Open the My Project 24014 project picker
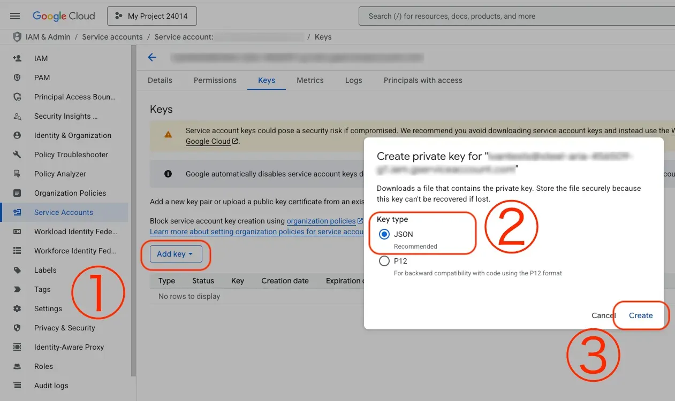 click(x=152, y=16)
